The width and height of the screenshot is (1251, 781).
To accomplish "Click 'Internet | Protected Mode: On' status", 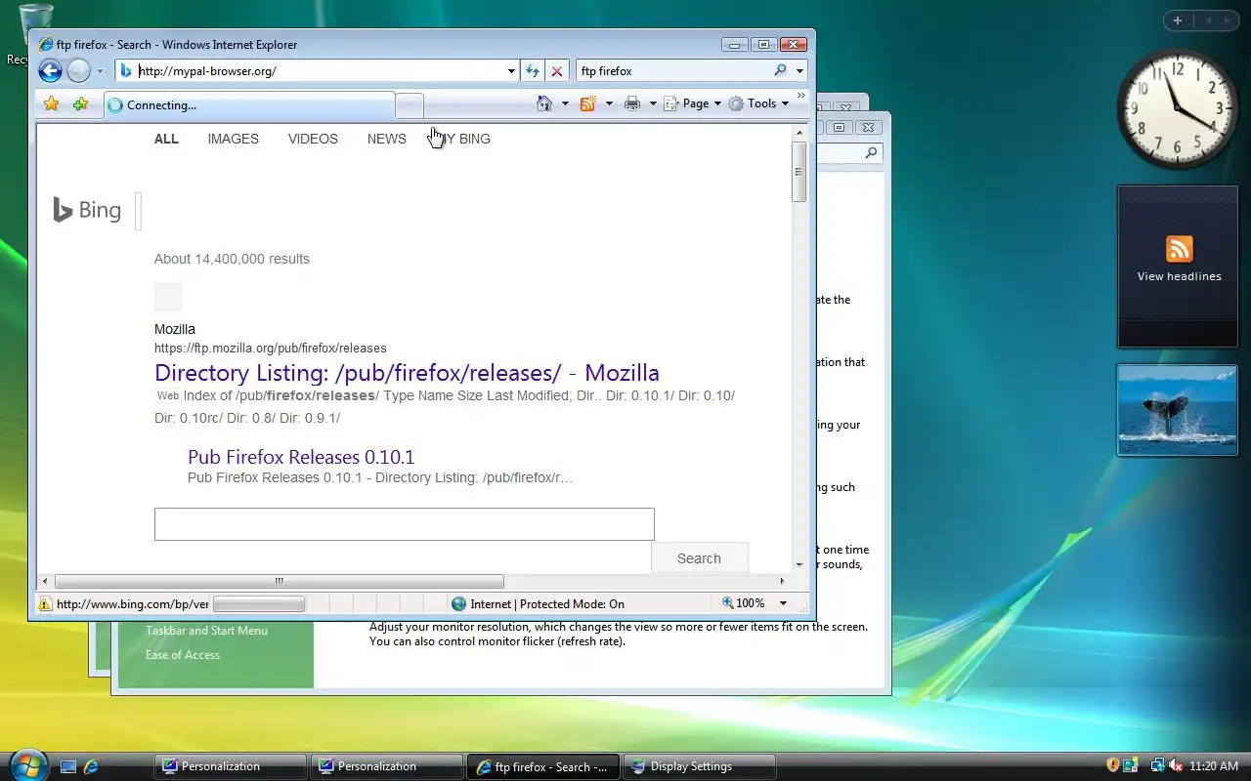I will tap(537, 604).
